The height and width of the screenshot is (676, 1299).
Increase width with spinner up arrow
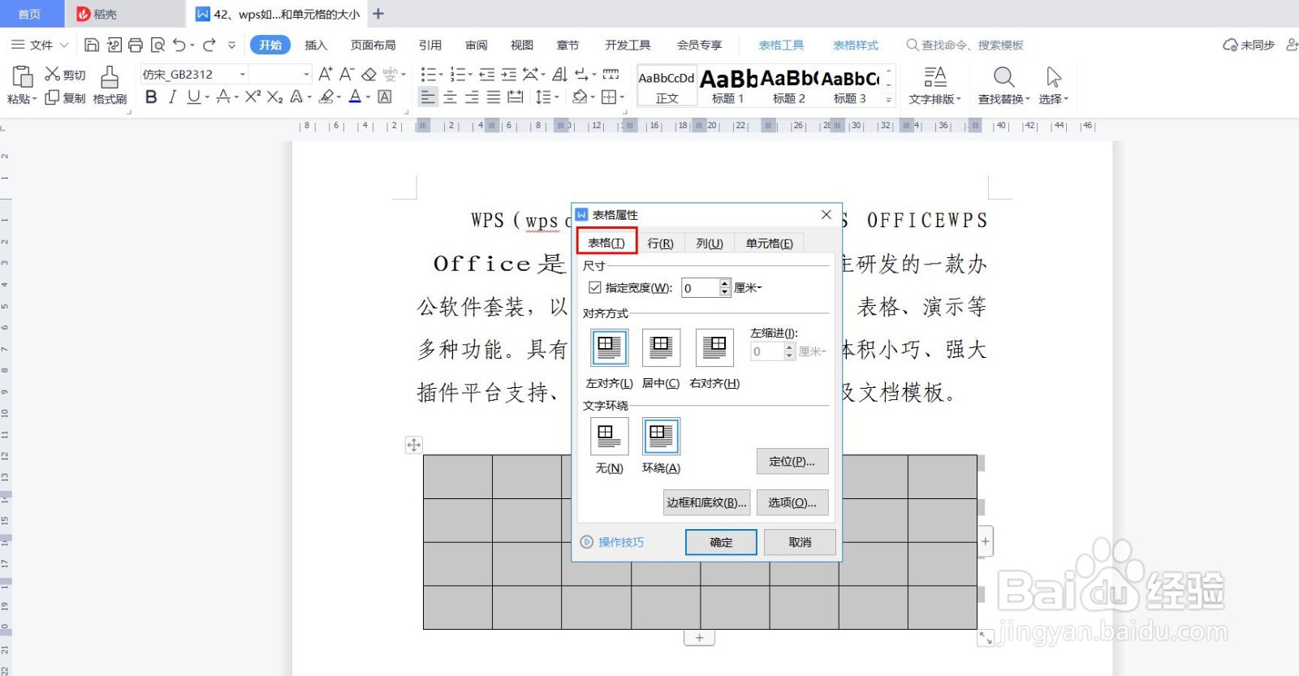point(725,282)
